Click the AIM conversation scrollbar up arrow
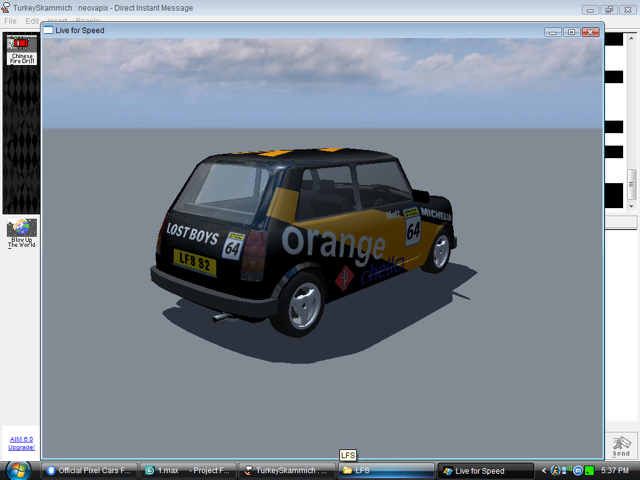This screenshot has height=480, width=640. (x=631, y=37)
